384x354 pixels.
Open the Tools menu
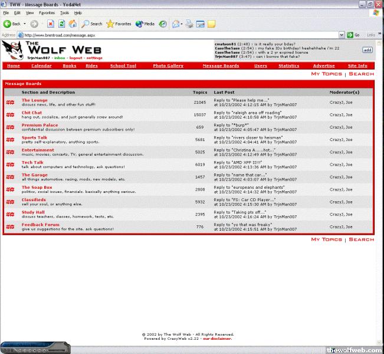click(x=64, y=12)
